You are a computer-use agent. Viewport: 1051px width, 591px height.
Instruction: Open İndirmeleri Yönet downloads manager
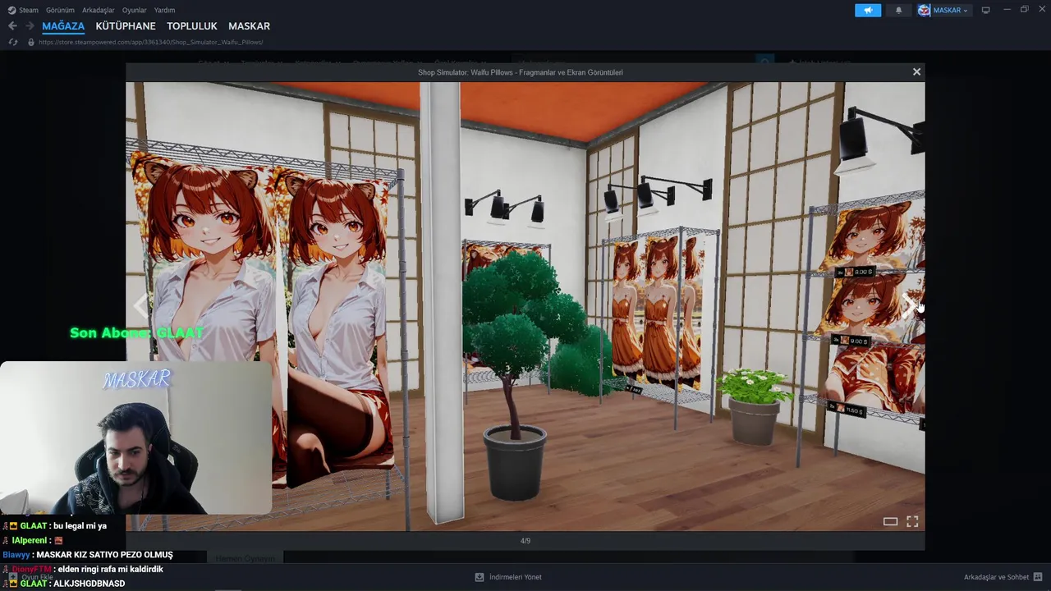click(515, 577)
